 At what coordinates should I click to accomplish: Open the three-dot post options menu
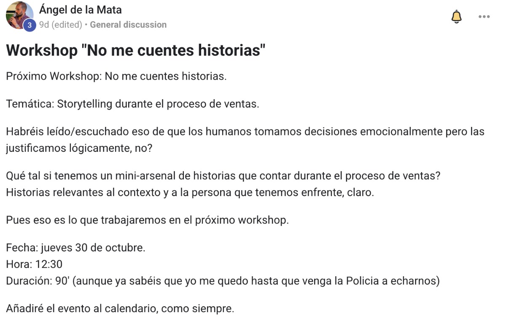[484, 17]
